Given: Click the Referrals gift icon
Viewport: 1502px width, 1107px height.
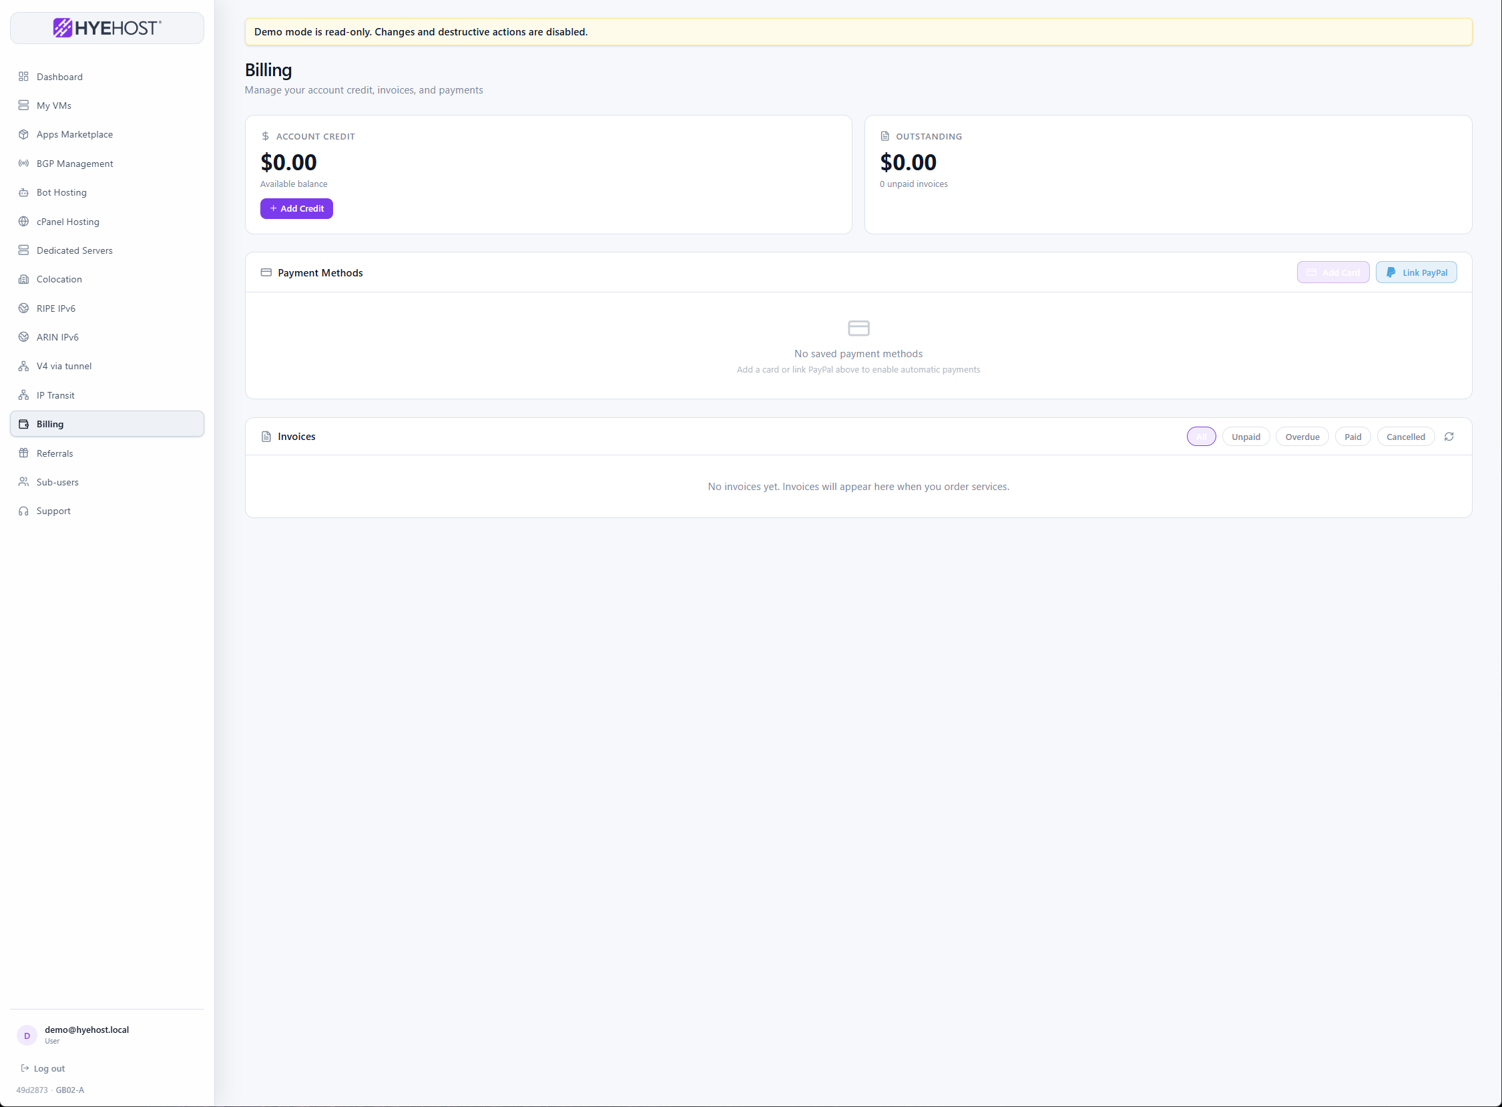Looking at the screenshot, I should click(23, 453).
